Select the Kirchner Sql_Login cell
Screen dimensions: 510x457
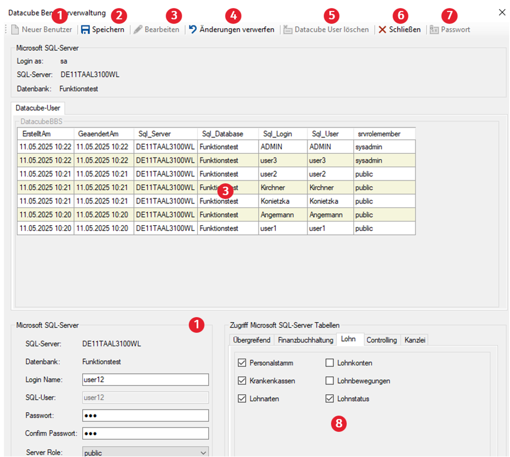283,187
